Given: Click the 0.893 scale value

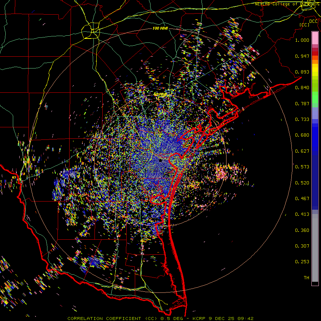Looking at the screenshot, I should 302,72.
